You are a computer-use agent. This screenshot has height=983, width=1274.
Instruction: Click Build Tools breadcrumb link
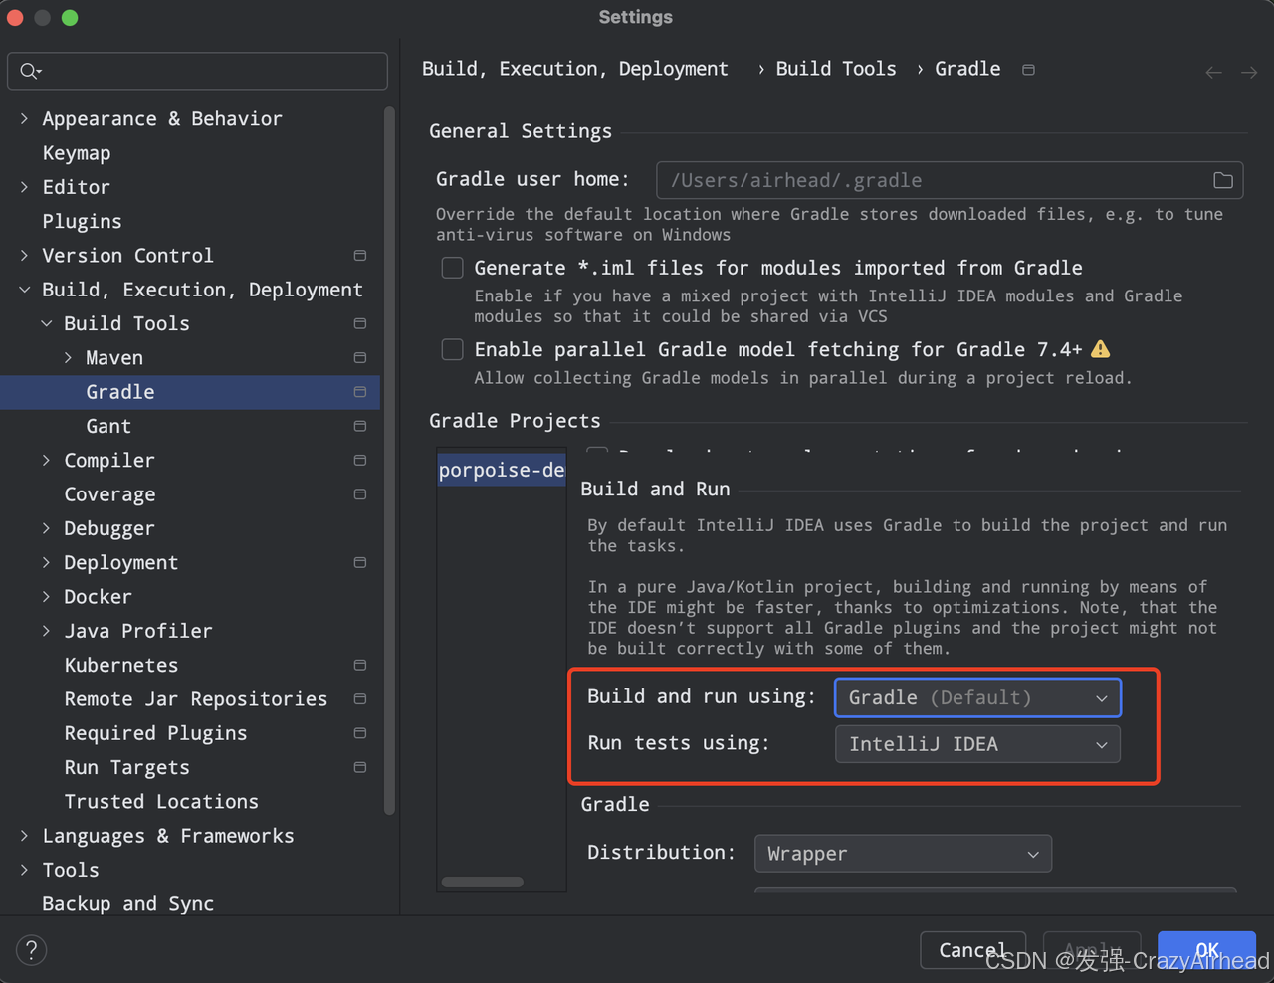[836, 69]
